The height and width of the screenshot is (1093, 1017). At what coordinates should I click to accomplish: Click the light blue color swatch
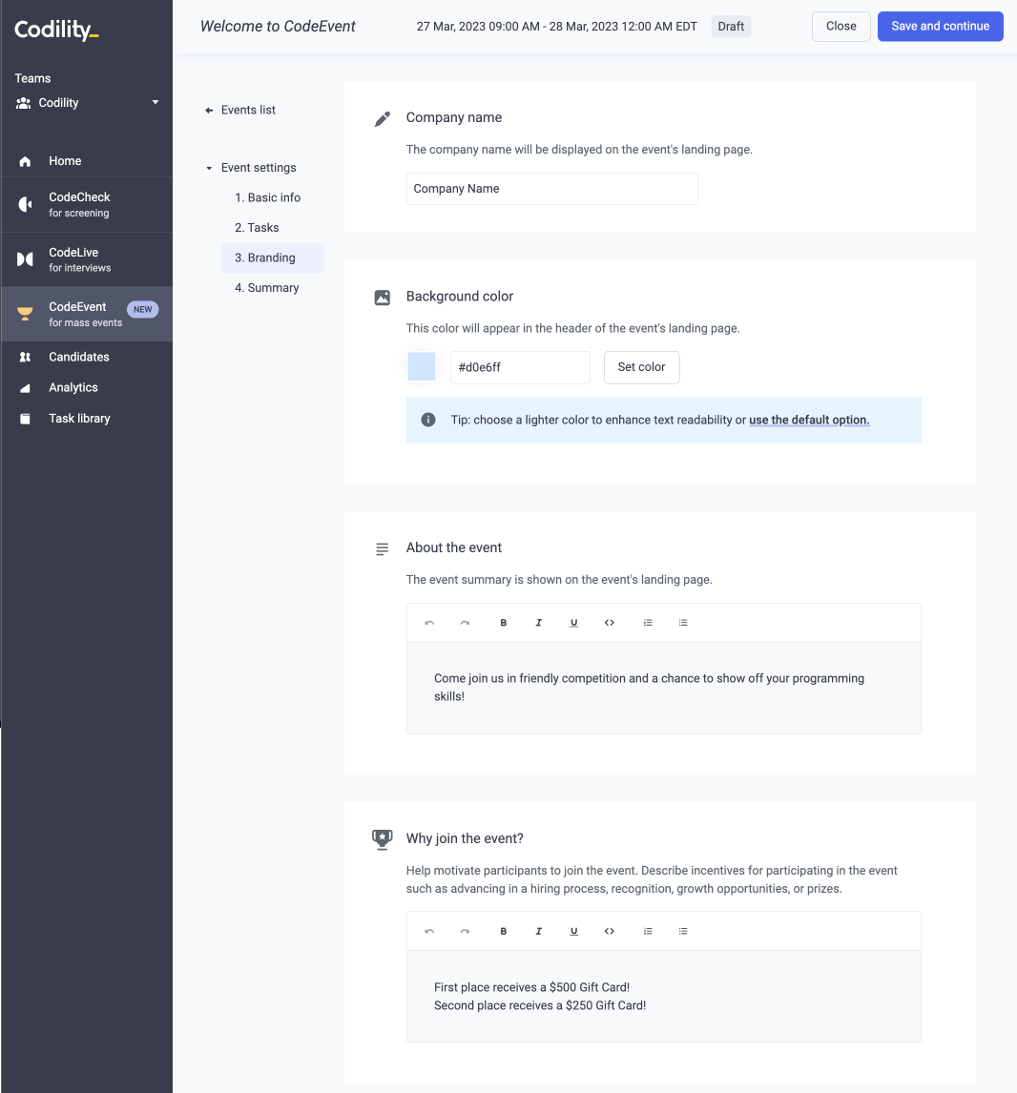pos(421,366)
